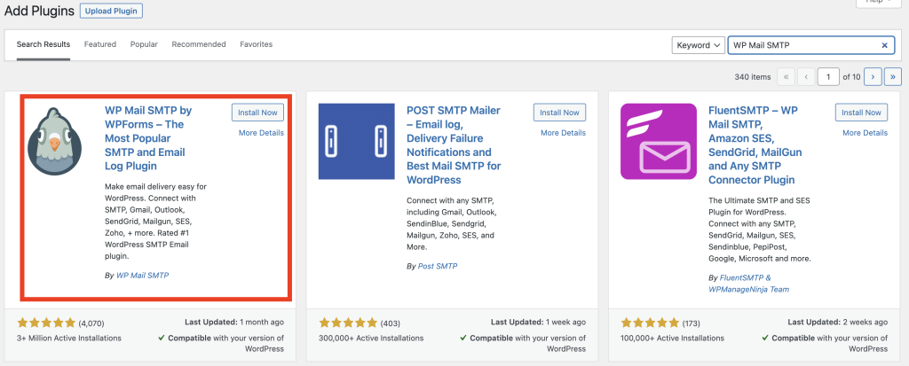Image resolution: width=909 pixels, height=366 pixels.
Task: Click the "of 10" page total text
Action: click(851, 77)
